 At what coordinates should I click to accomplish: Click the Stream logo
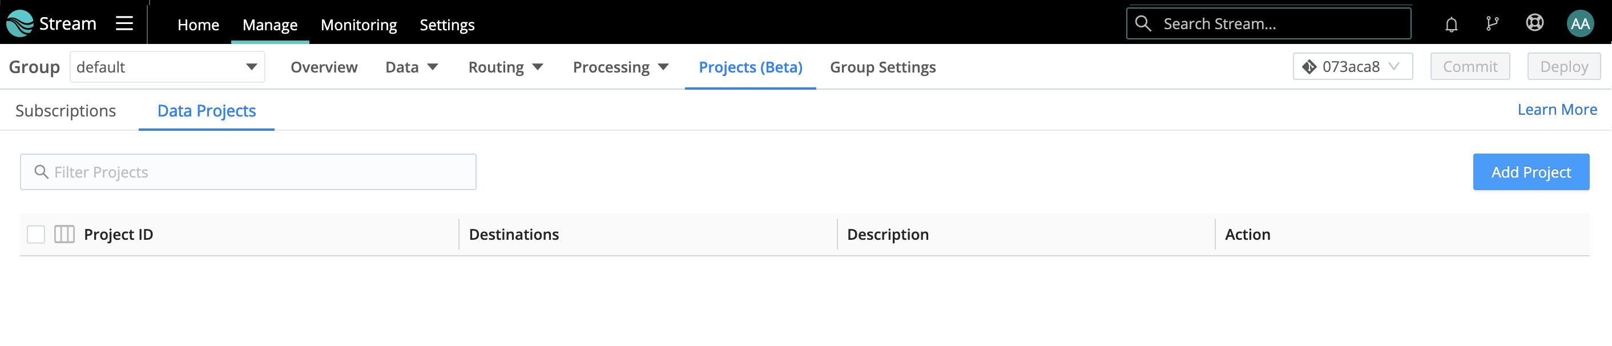[50, 23]
